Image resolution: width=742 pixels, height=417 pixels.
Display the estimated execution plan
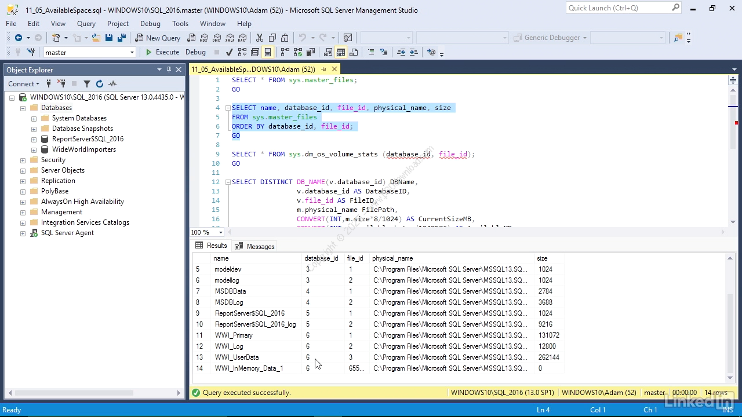point(242,52)
